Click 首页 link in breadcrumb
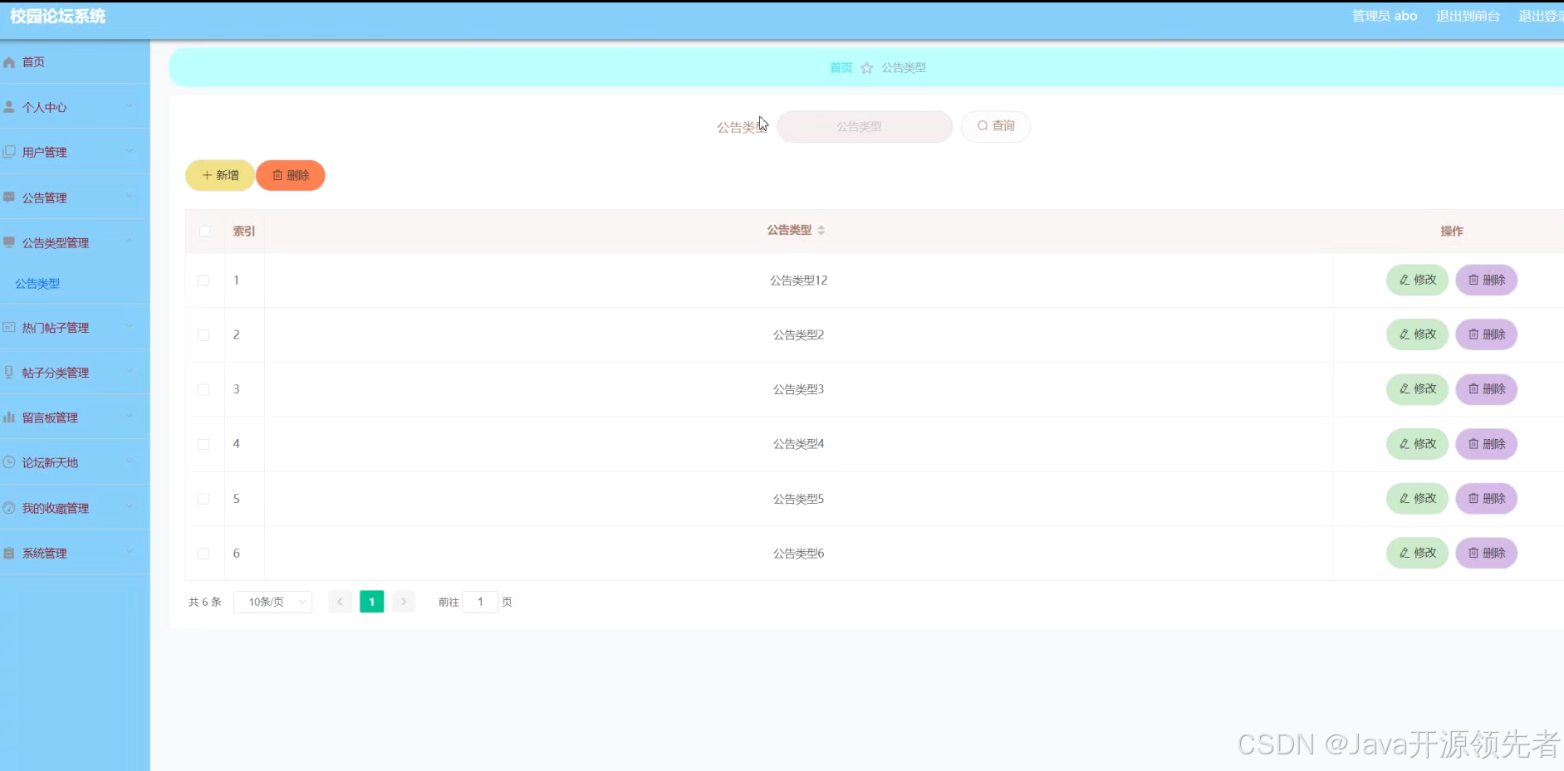This screenshot has height=771, width=1564. pyautogui.click(x=841, y=68)
